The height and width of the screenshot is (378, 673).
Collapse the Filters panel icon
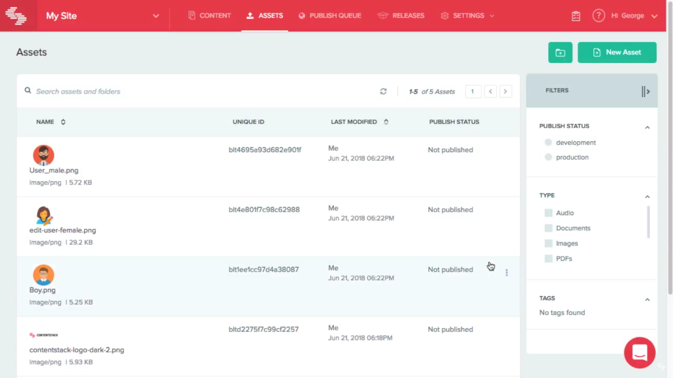click(645, 91)
